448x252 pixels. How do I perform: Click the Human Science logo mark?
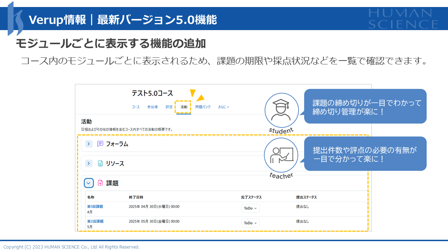click(x=15, y=19)
